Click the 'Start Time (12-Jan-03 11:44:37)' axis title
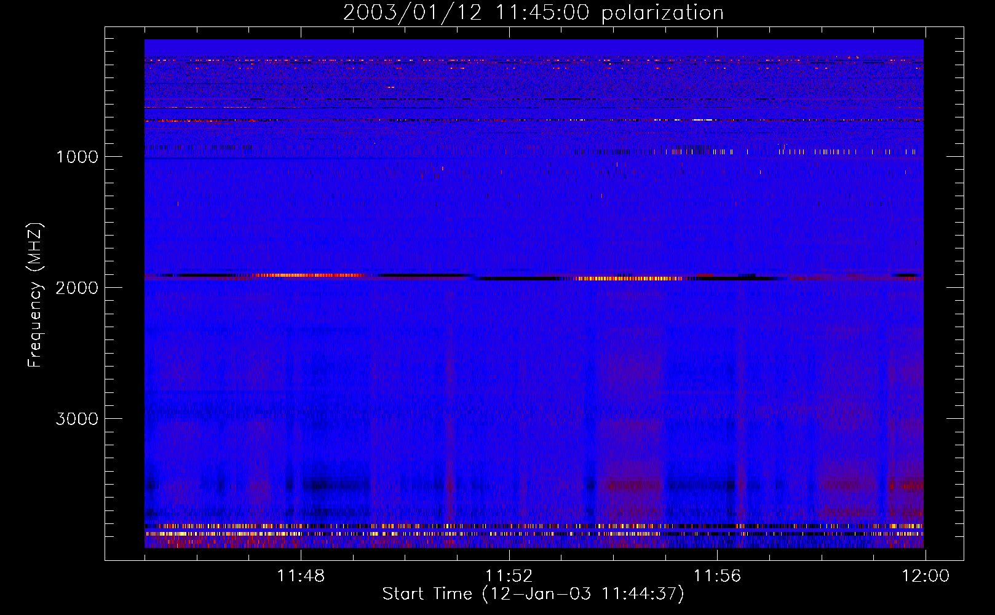The image size is (995, 615). pyautogui.click(x=533, y=594)
